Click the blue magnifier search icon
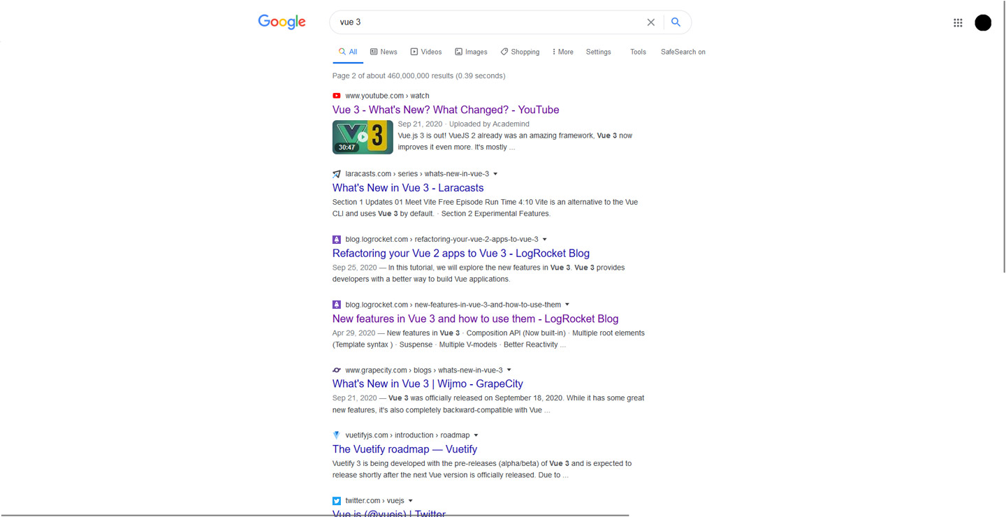Screen dimensions: 1006x517 click(676, 22)
